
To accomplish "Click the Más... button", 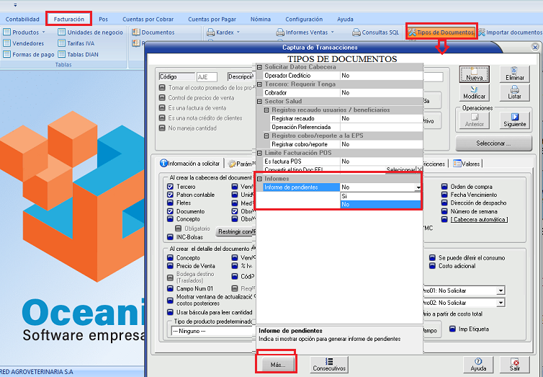I will (278, 365).
